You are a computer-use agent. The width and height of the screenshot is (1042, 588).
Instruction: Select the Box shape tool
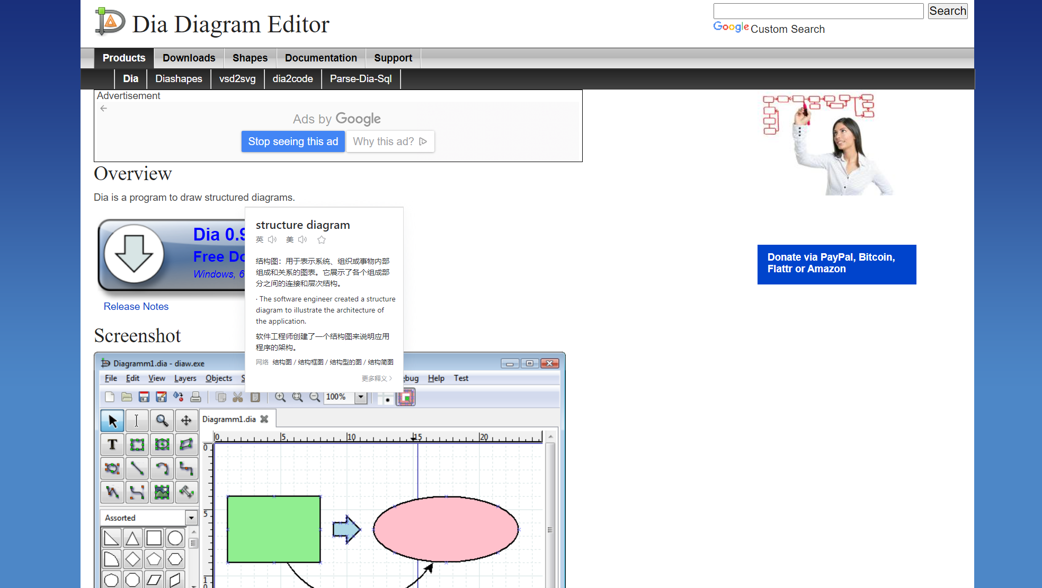[137, 444]
